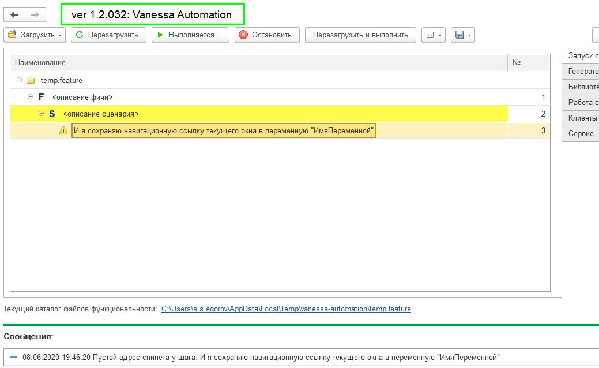Screen dimensions: 599x368
Task: Open the Сервис tab
Action: 582,134
